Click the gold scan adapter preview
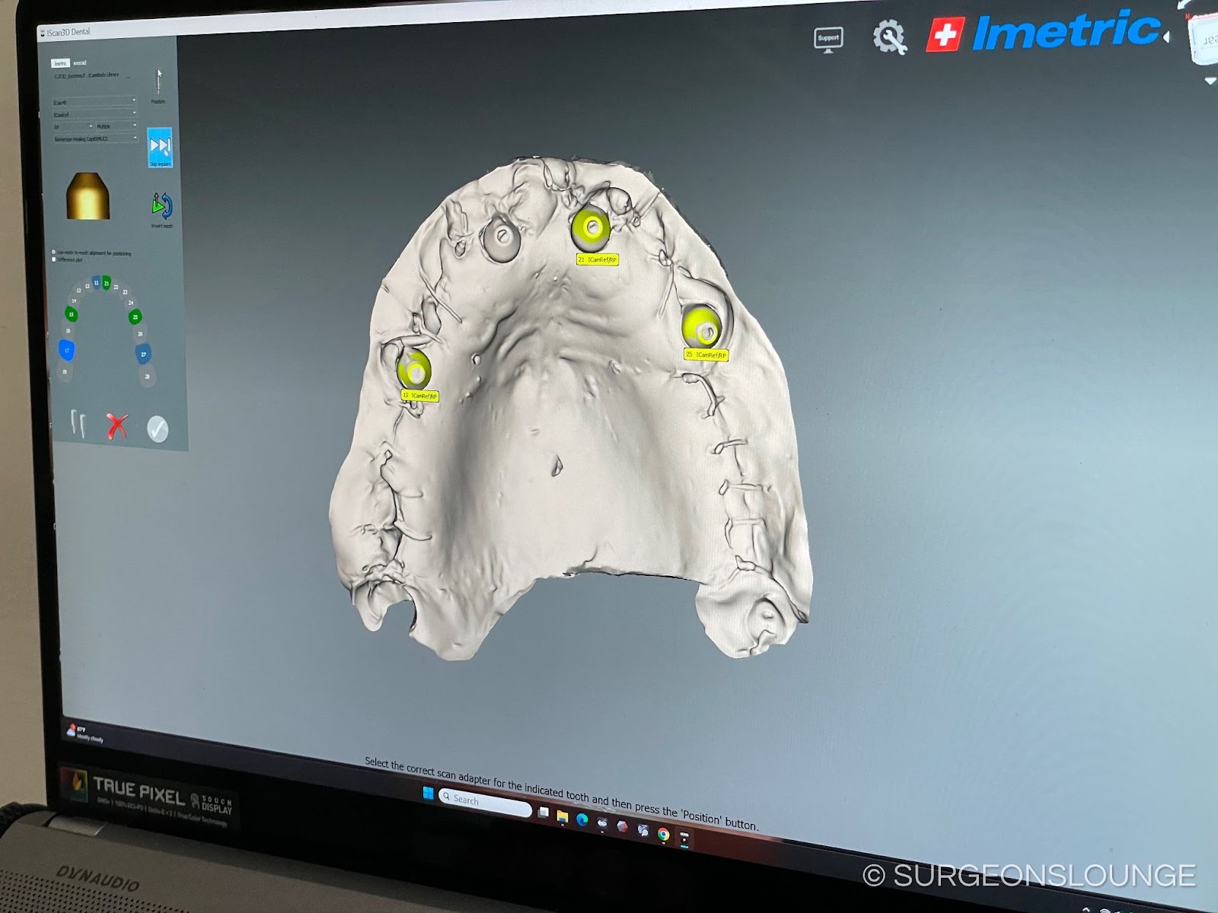This screenshot has width=1218, height=913. (88, 196)
